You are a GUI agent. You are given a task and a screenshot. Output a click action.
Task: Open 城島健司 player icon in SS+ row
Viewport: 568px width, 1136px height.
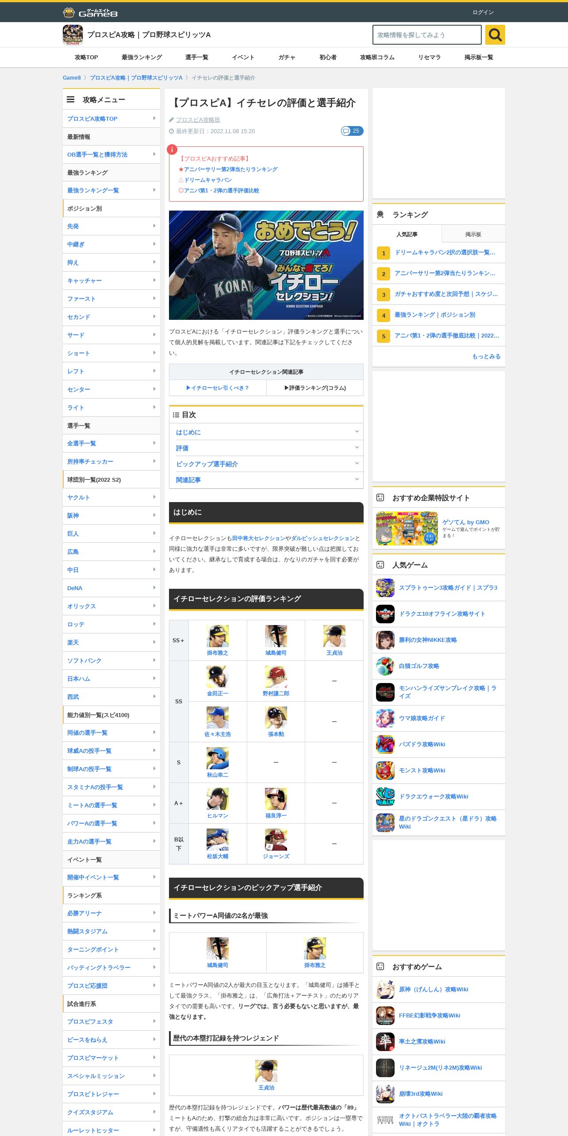pyautogui.click(x=276, y=636)
